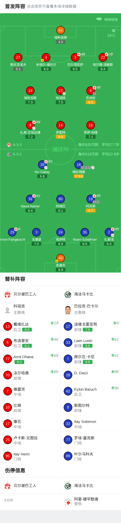Viewport: 121px width, 523px height.
Task: Click the 海法马卡比 team crest in substitutes
Action: click(x=68, y=294)
